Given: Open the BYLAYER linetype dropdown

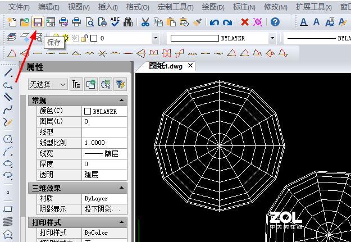Looking at the screenshot, I should click(272, 38).
